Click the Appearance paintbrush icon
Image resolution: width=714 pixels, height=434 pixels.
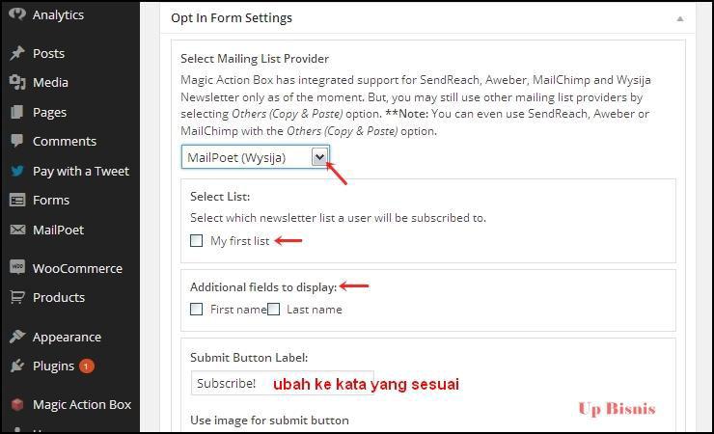point(17,337)
